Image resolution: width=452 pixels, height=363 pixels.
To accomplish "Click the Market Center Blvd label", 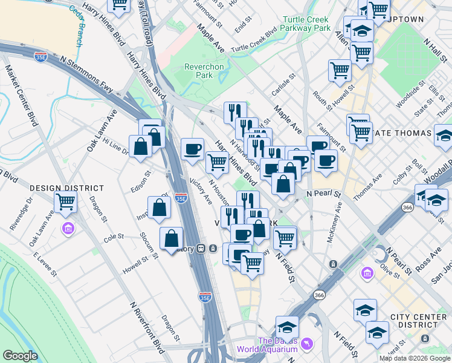I will pyautogui.click(x=22, y=96).
